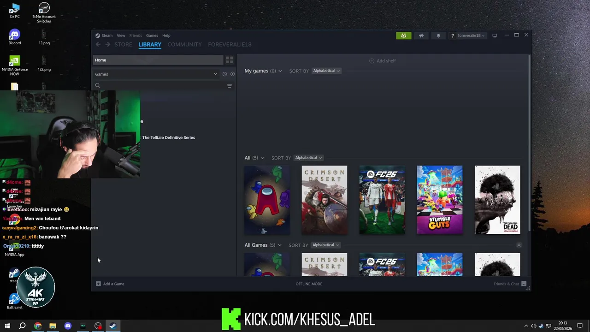Image resolution: width=590 pixels, height=332 pixels.
Task: Collapse the All Games shelf arrow icon
Action: [519, 245]
